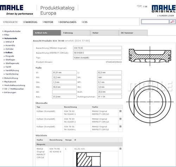176x167 pixels.
Task: Click the Typ field Kolben (komplett)
Action: click(x=98, y=58)
